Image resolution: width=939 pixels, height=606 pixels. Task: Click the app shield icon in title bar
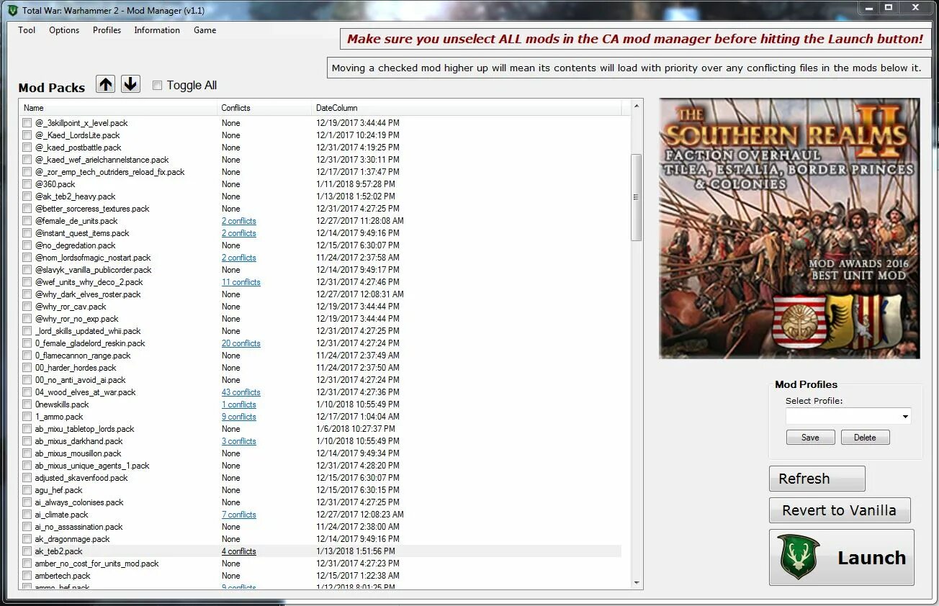[12, 10]
